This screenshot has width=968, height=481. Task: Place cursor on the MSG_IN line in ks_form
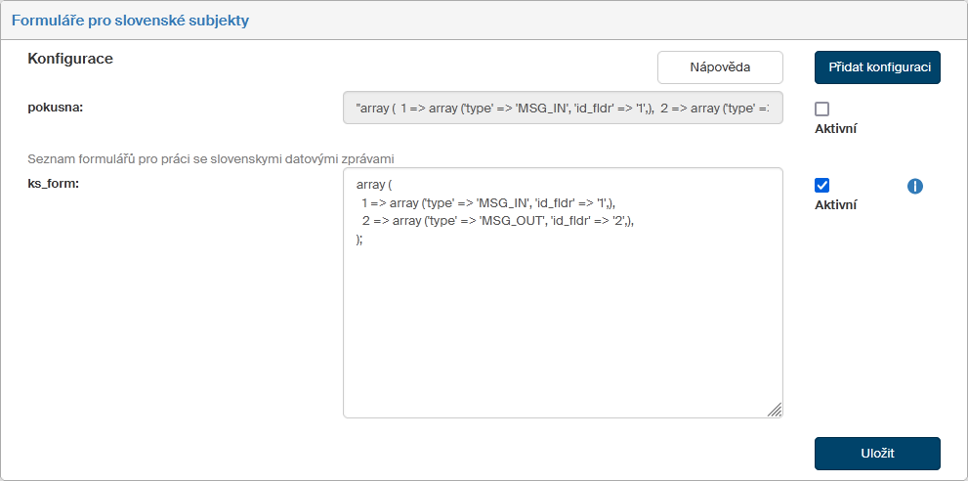[x=488, y=202]
